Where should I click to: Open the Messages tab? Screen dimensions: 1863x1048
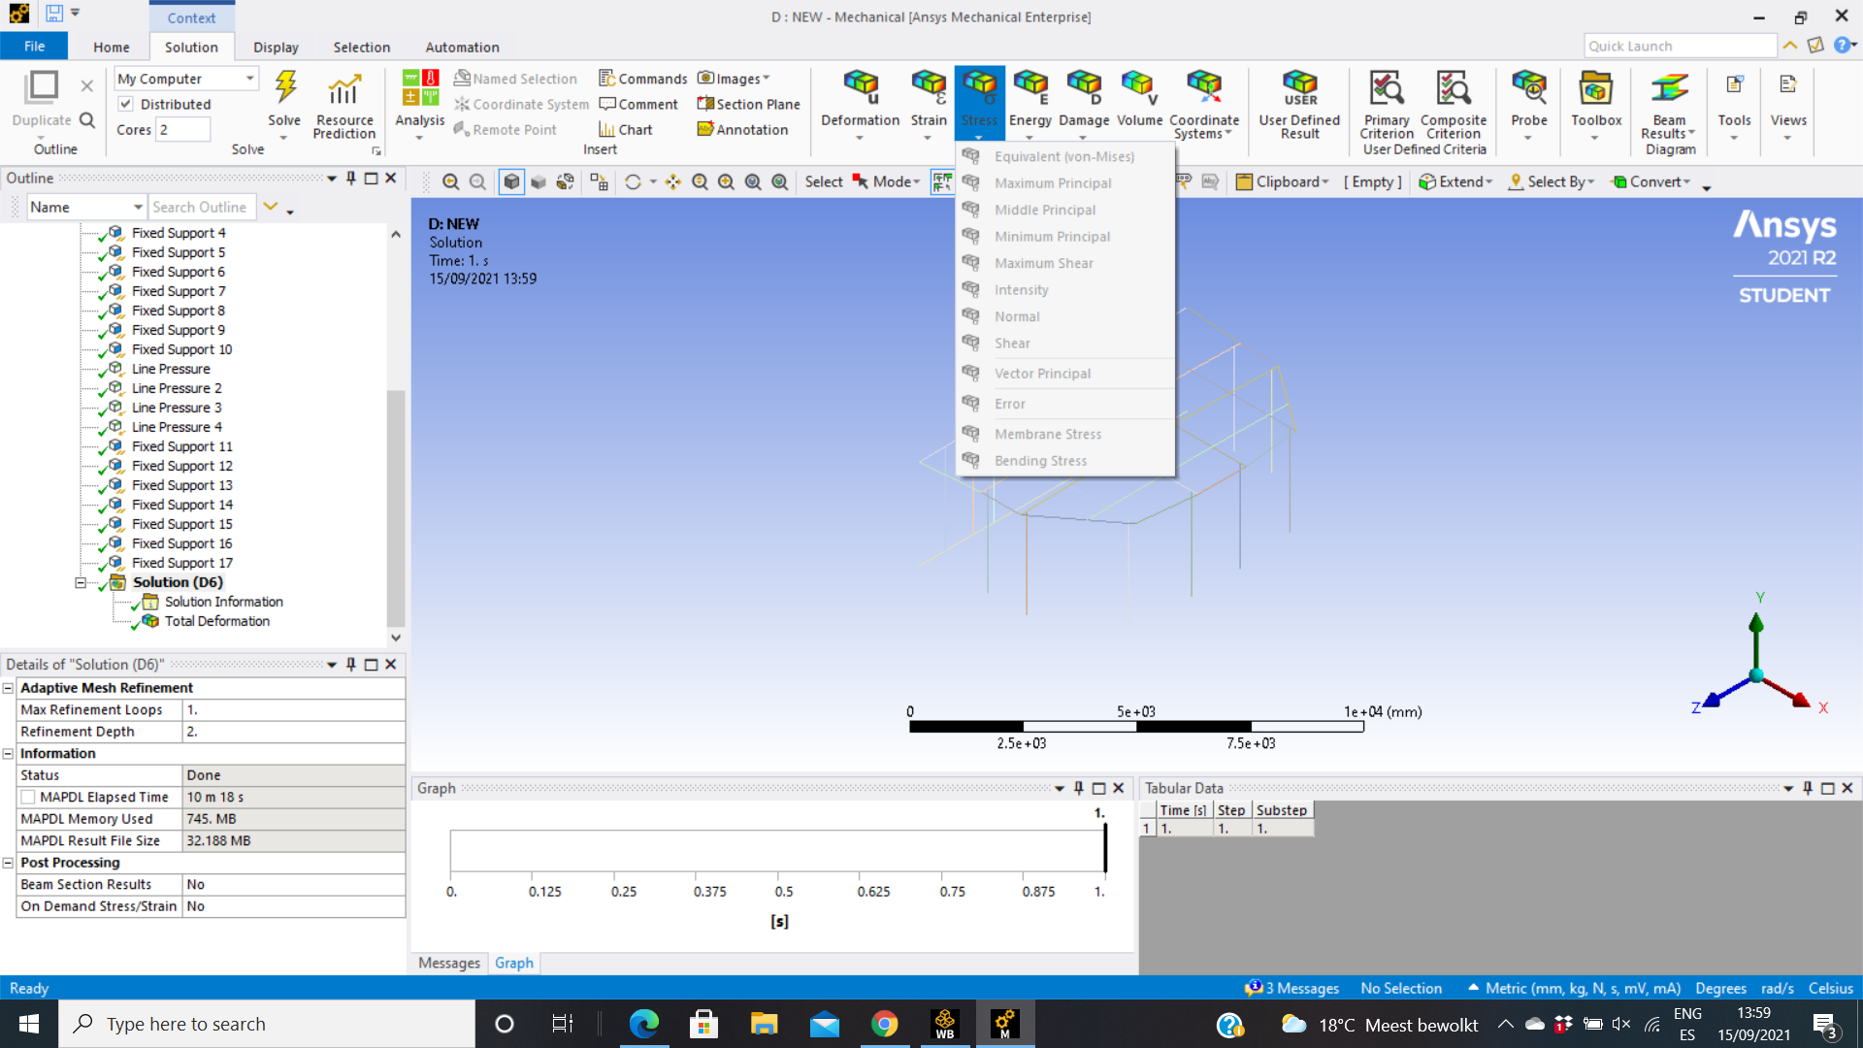[x=448, y=963]
